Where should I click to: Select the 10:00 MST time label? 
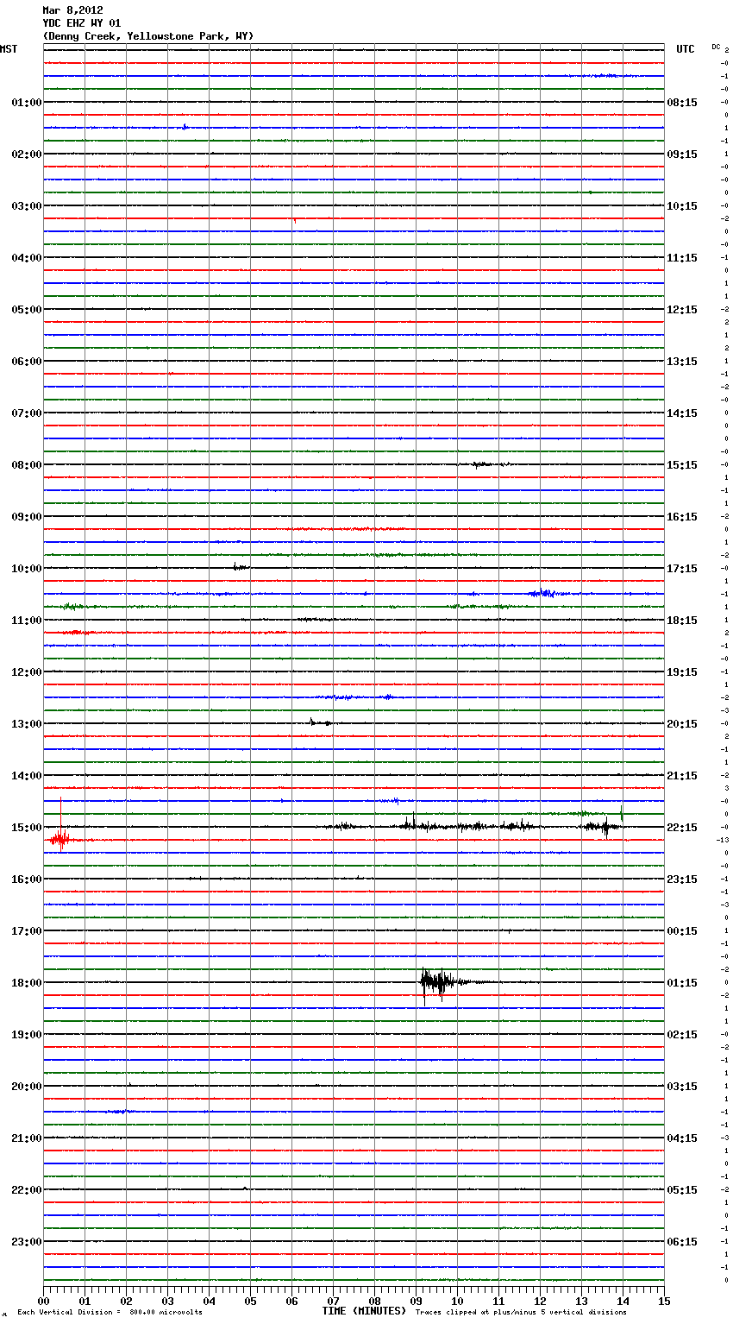(26, 569)
